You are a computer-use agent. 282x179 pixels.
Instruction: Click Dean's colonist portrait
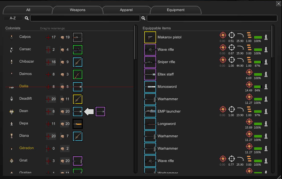[x=12, y=112]
